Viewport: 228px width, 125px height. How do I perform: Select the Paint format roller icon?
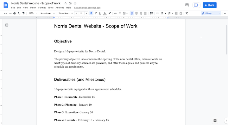(x=23, y=13)
